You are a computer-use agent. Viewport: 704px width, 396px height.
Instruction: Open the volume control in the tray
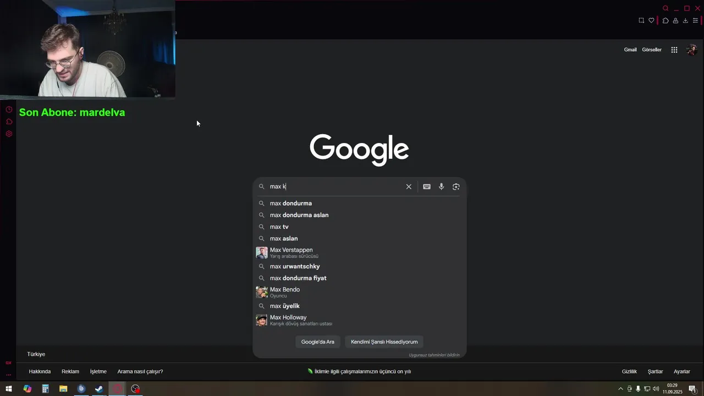(656, 389)
